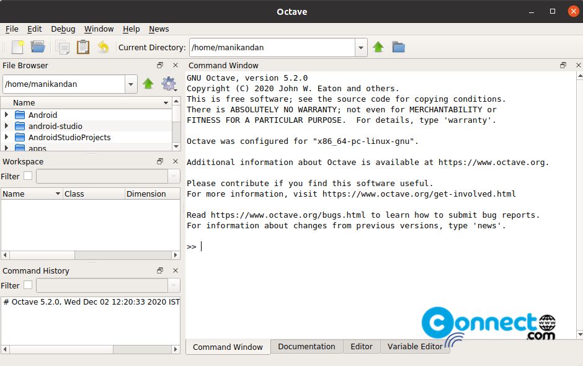Image resolution: width=583 pixels, height=366 pixels.
Task: Undock the Command Window panel
Action: 563,65
